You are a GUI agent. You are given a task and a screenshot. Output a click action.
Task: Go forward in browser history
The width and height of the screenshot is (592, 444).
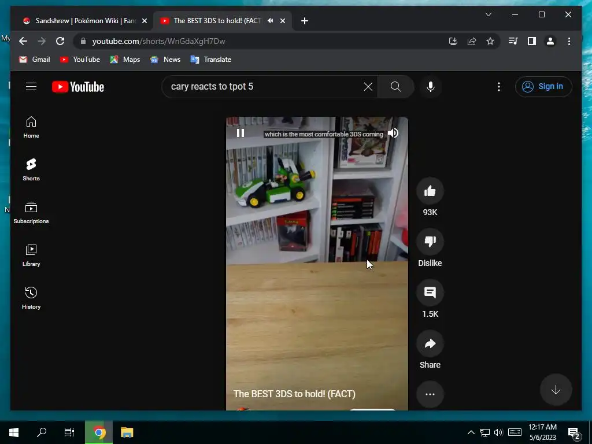(x=42, y=41)
